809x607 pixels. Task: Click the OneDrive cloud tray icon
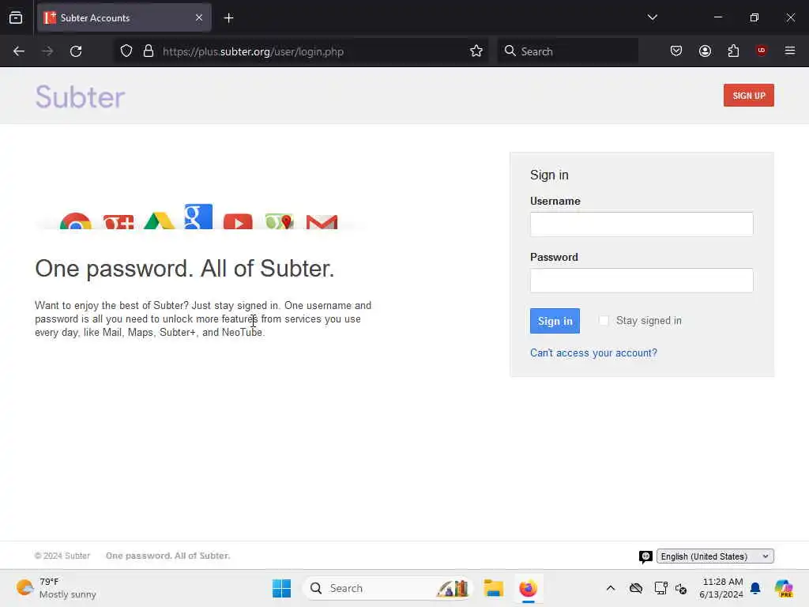point(636,588)
